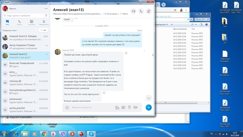Switch to the Контакты tab
Screen dimensions: 243x137
tap(32, 23)
